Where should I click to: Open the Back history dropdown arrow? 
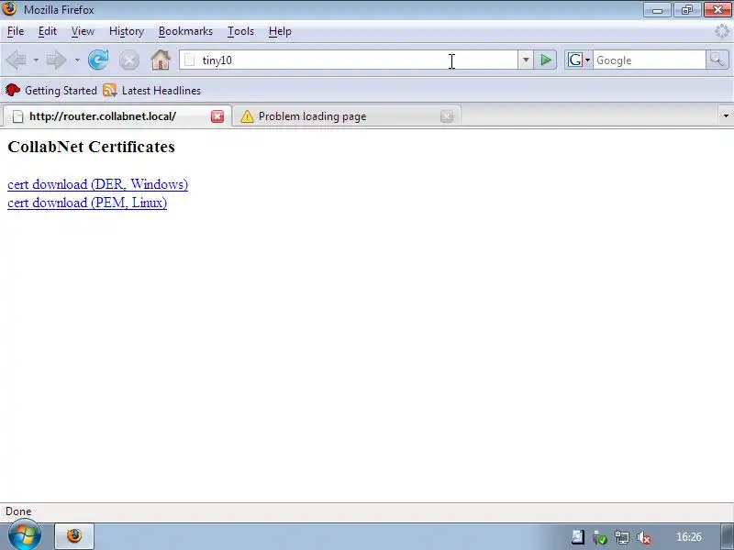[x=36, y=60]
